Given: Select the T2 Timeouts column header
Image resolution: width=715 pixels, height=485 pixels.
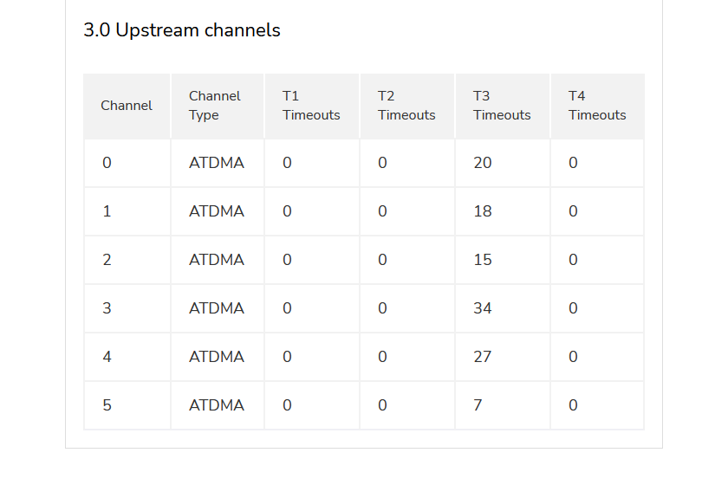Looking at the screenshot, I should pos(406,106).
